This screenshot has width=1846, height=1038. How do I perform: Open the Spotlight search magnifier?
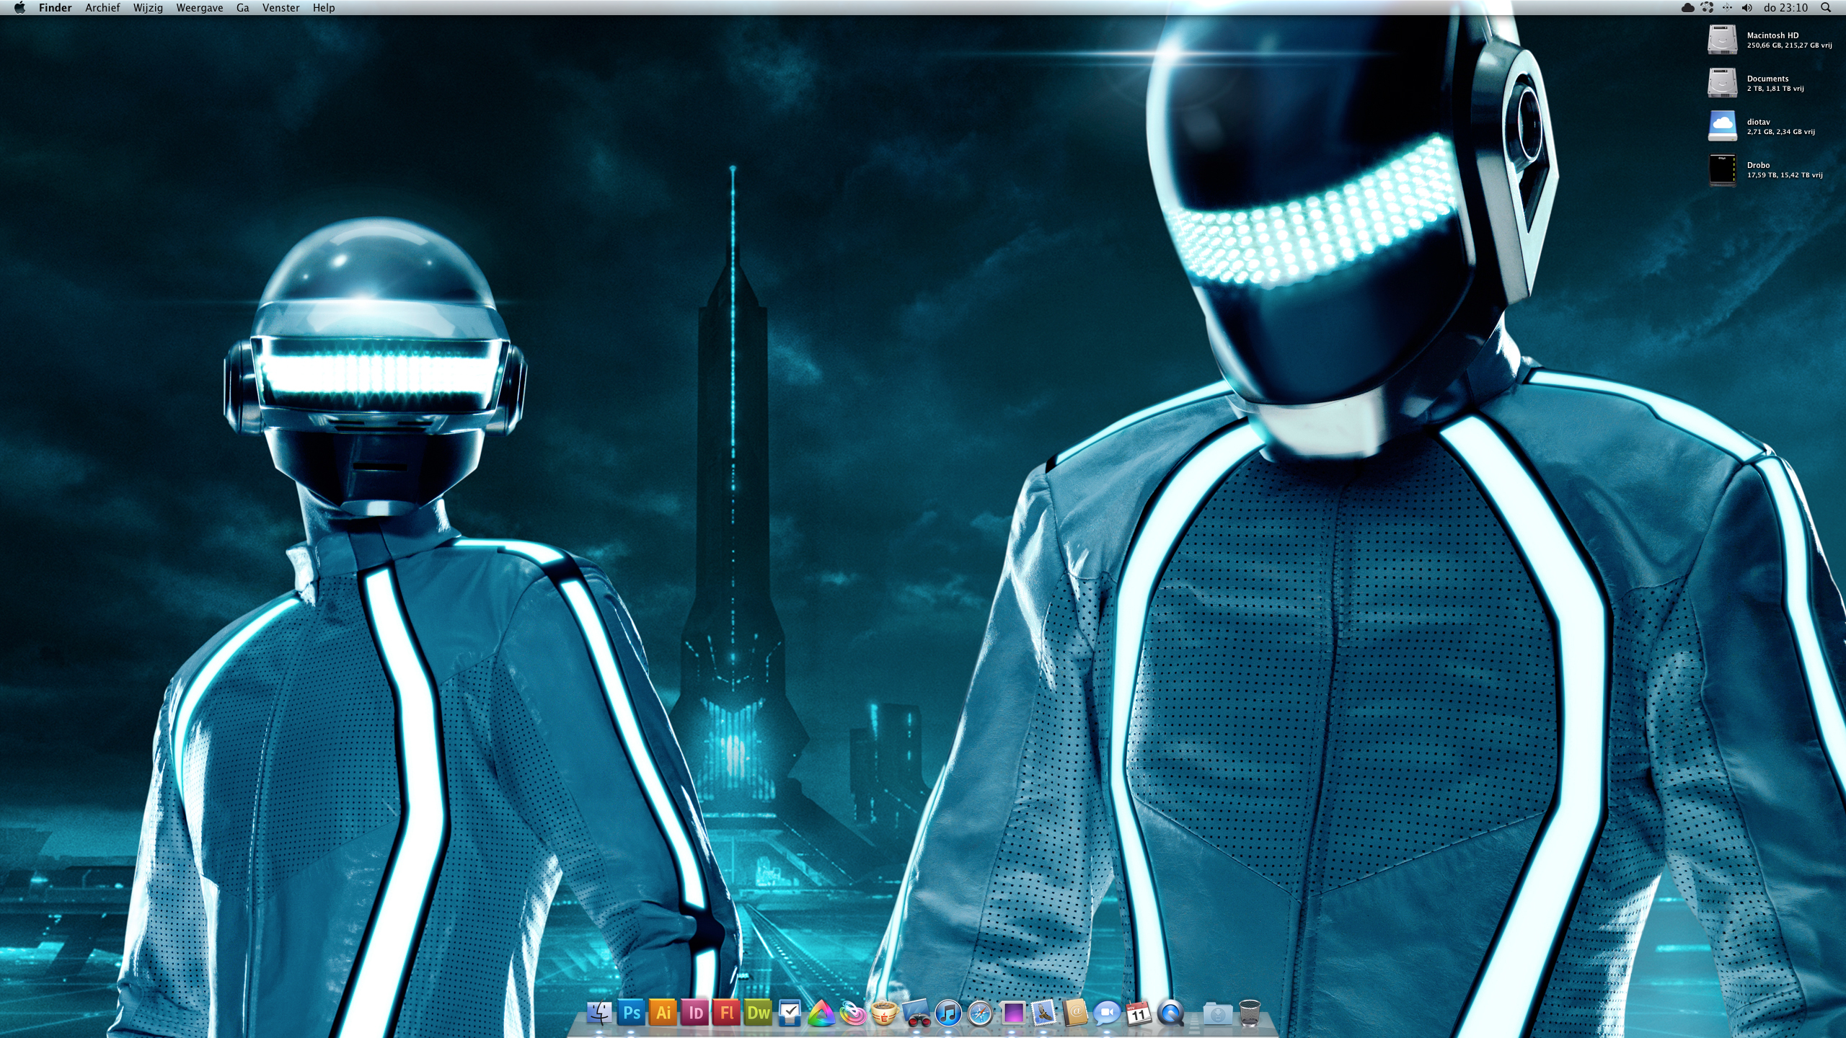1825,8
